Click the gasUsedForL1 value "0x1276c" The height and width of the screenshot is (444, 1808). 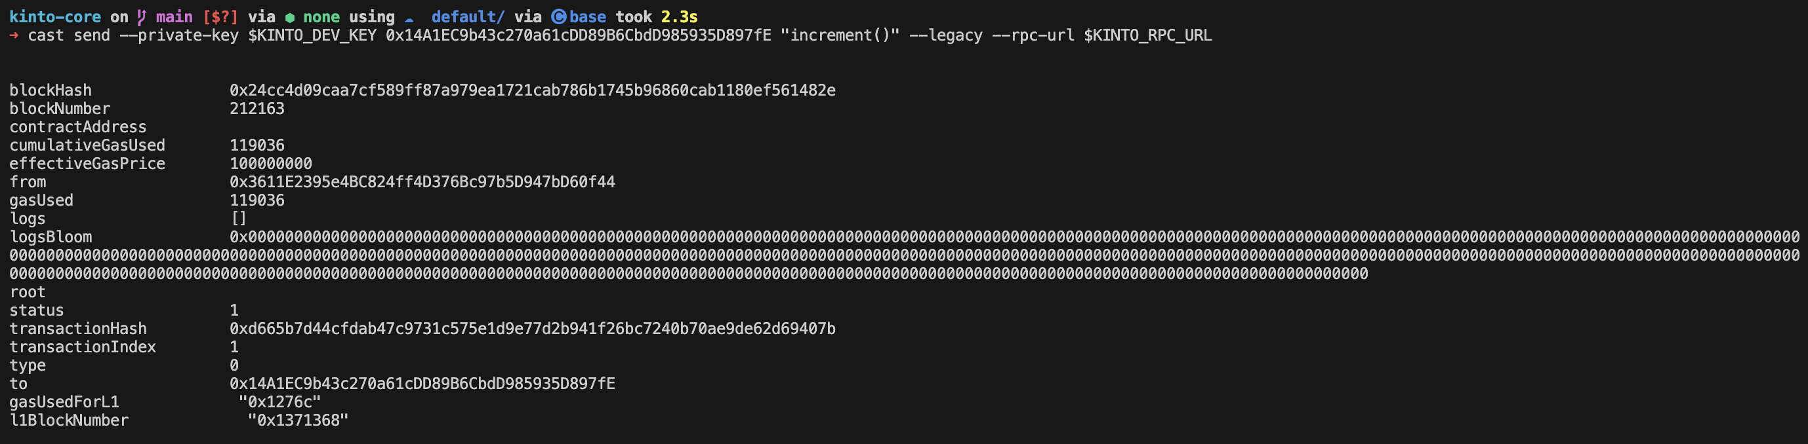(279, 402)
